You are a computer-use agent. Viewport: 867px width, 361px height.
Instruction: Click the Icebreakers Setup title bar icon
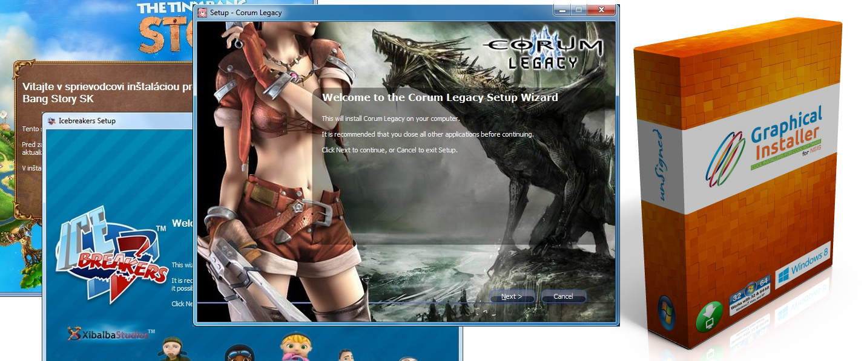(x=51, y=120)
